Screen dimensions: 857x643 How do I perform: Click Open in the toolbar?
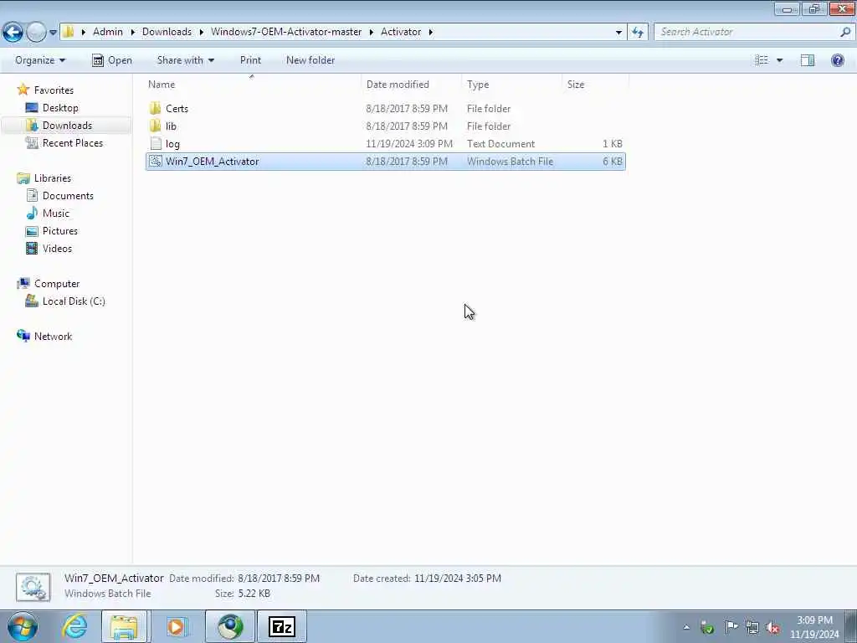[x=112, y=60]
